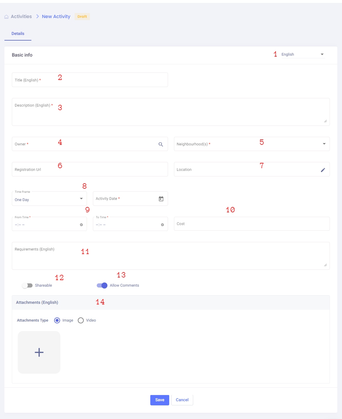
Task: Click the To Time clock icon
Action: [162, 225]
